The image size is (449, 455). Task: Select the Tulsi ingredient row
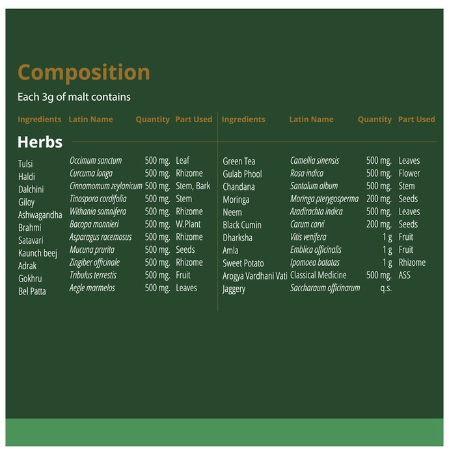[x=113, y=161]
